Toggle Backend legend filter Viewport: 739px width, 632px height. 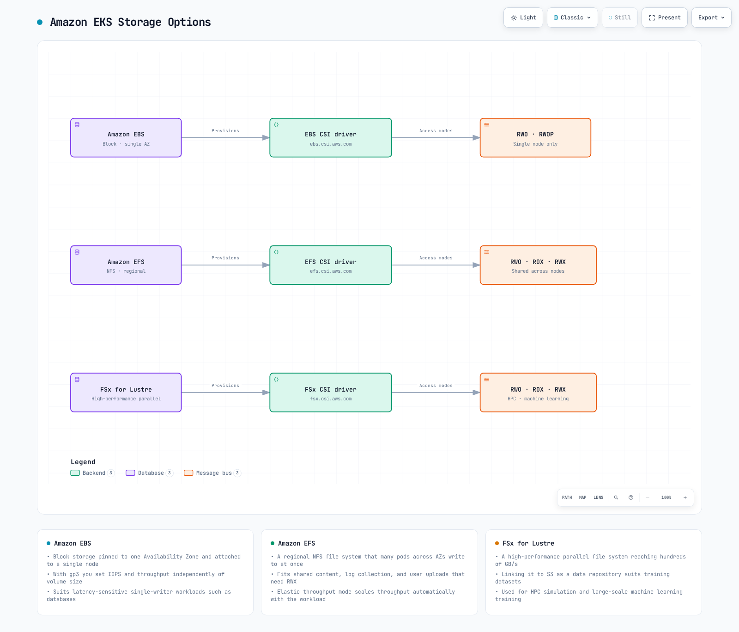click(x=92, y=473)
